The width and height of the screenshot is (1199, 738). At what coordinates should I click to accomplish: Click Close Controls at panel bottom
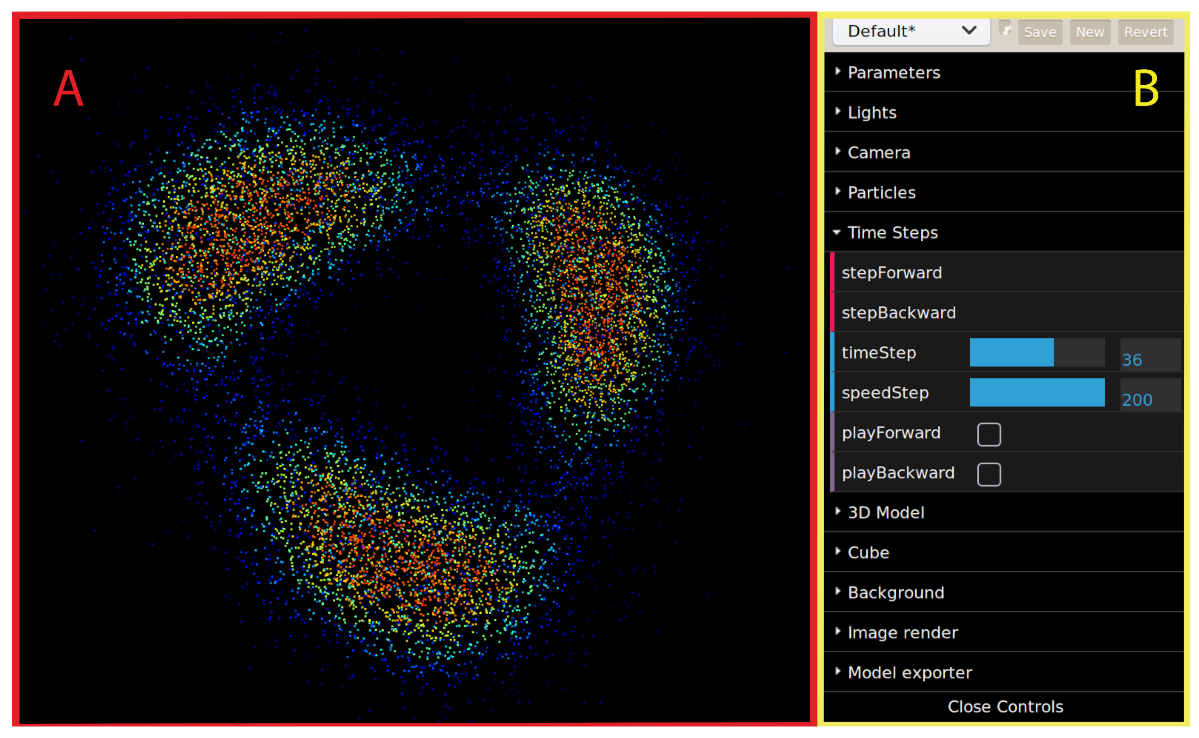(1005, 706)
